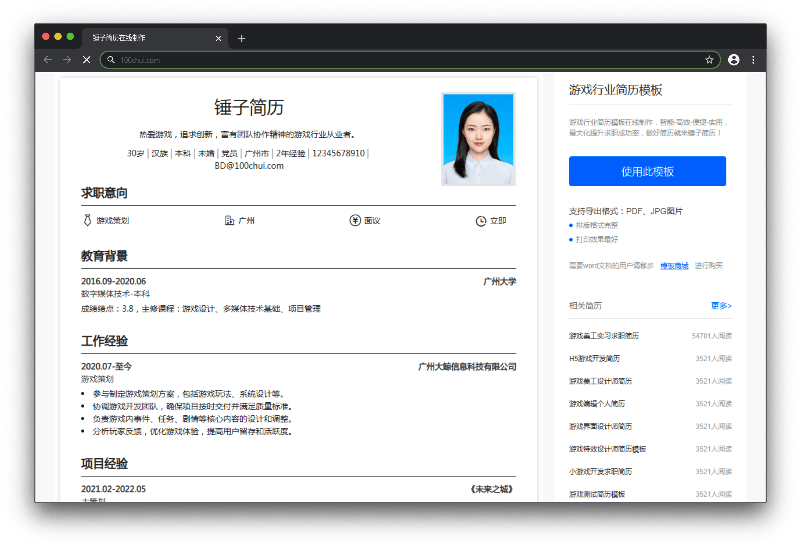
Task: Open H5游戏开发简历
Action: pos(594,358)
